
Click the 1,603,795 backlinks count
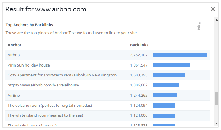point(139,75)
